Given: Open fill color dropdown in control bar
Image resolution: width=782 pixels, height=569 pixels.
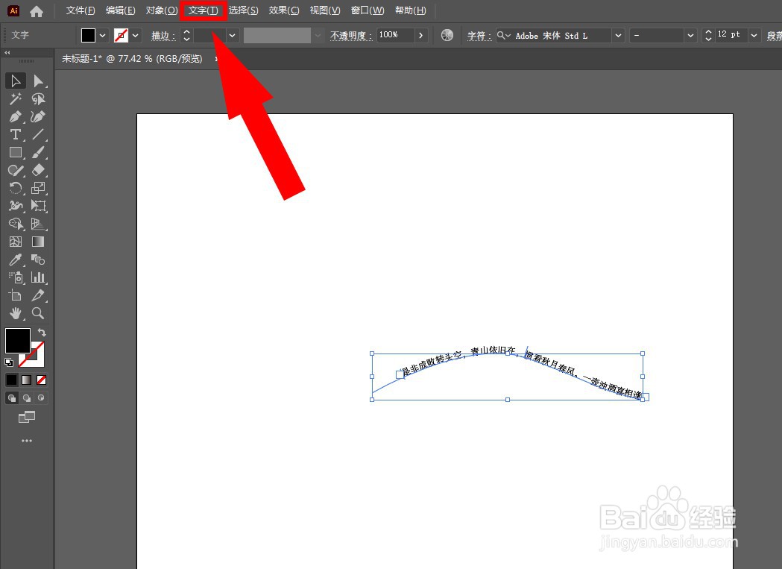Looking at the screenshot, I should pos(102,36).
